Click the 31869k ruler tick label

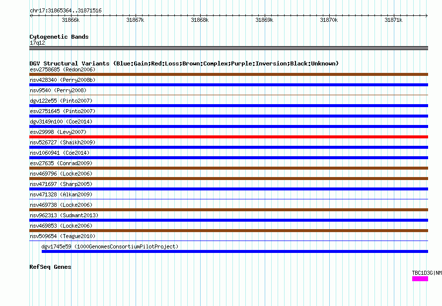pyautogui.click(x=264, y=20)
